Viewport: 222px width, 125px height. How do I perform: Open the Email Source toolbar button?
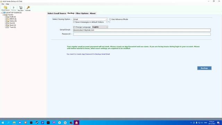click(6, 8)
